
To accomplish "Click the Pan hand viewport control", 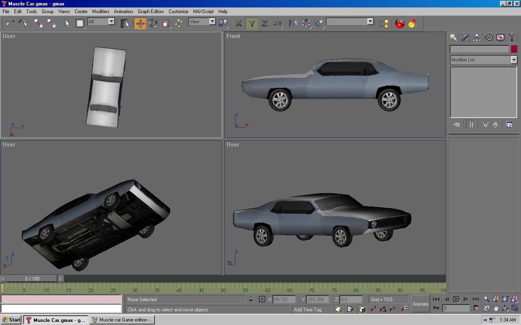I will click(496, 308).
